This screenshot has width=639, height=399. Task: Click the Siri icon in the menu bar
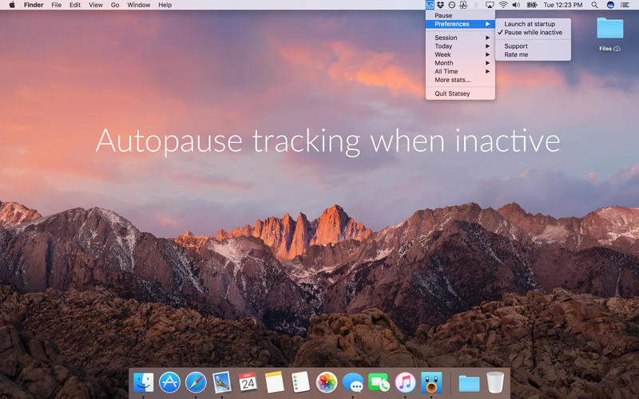(610, 5)
